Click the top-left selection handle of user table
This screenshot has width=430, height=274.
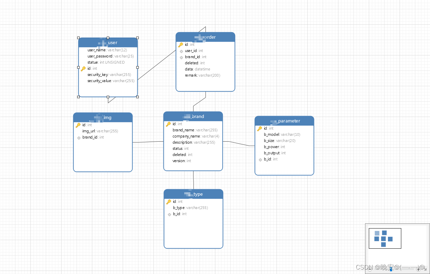coord(78,38)
